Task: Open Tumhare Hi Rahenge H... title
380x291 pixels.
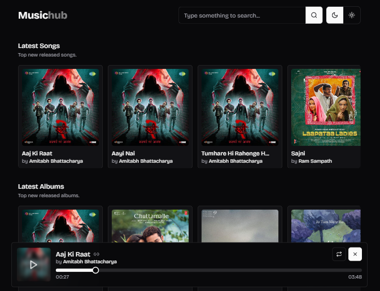Action: (x=235, y=154)
